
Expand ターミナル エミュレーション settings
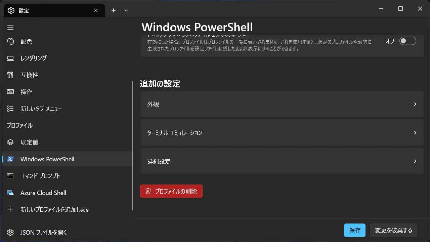click(x=282, y=133)
